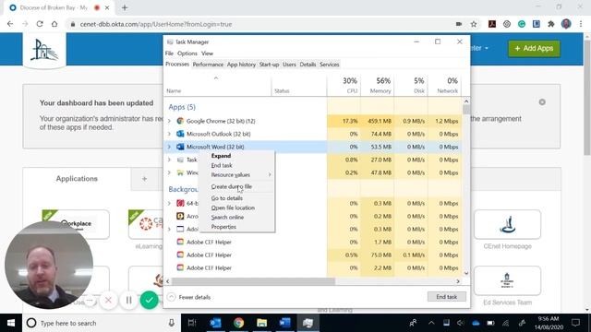Expand the Microsoft Word process group
This screenshot has width=591, height=332.
(x=169, y=147)
